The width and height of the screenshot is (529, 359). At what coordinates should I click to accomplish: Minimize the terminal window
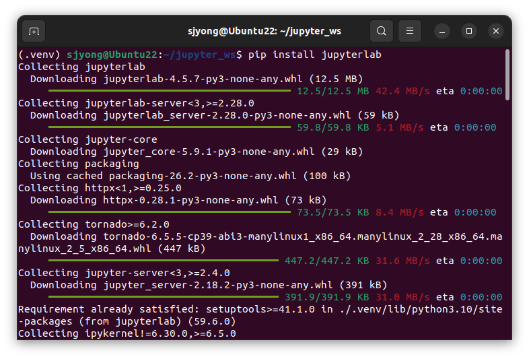442,31
